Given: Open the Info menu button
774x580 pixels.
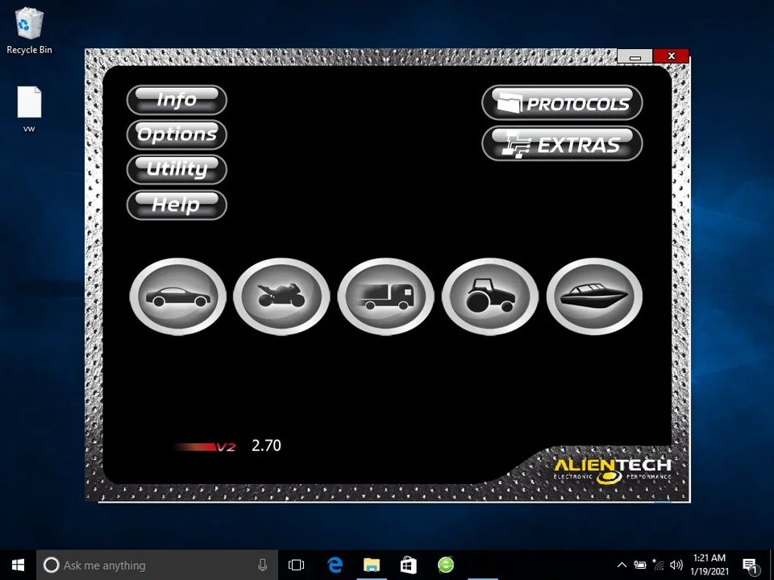Looking at the screenshot, I should click(x=177, y=100).
